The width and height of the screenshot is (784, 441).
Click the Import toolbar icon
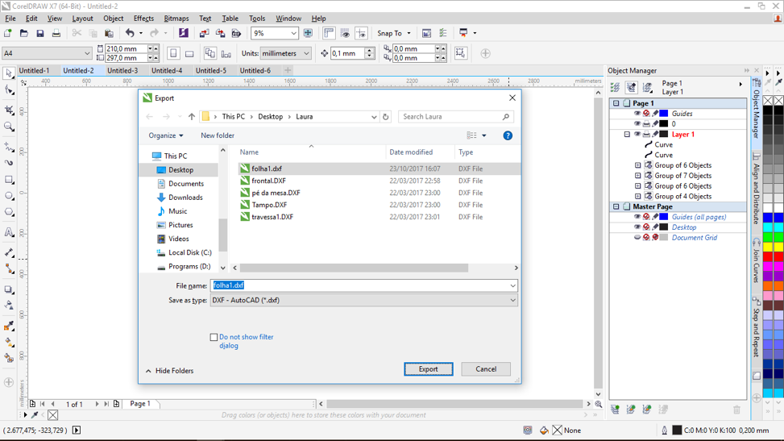[204, 33]
